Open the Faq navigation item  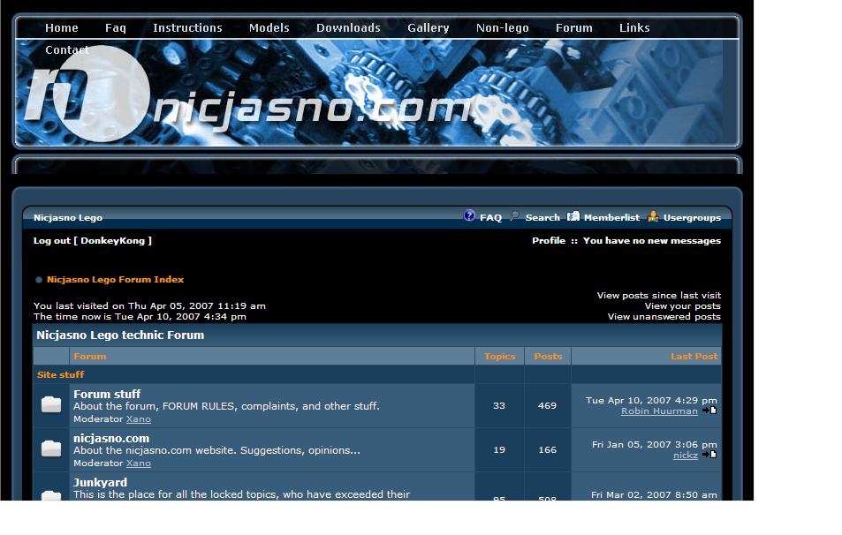pyautogui.click(x=116, y=28)
